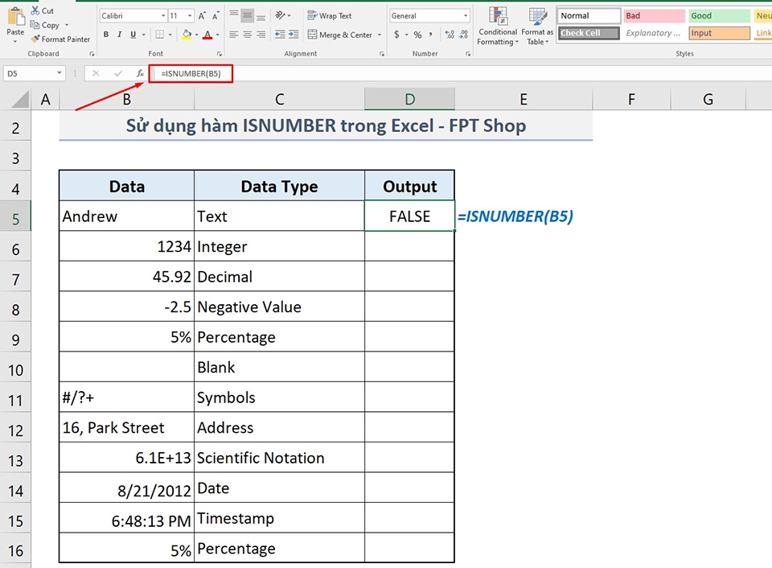Apply yellow fill with the Fill Color icon
772x568 pixels.
186,33
